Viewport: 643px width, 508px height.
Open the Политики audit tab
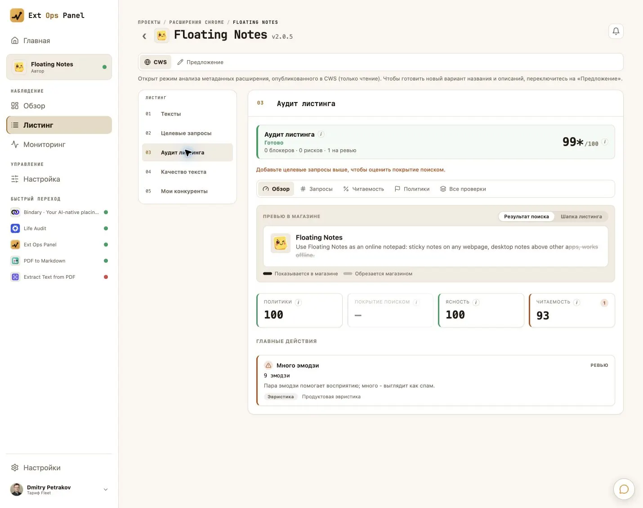412,189
